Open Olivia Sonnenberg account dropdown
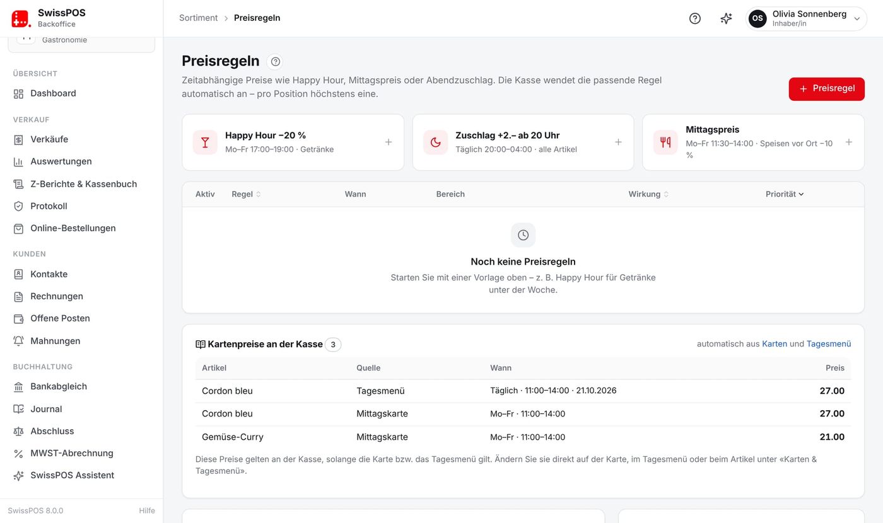The width and height of the screenshot is (883, 523). pos(806,18)
